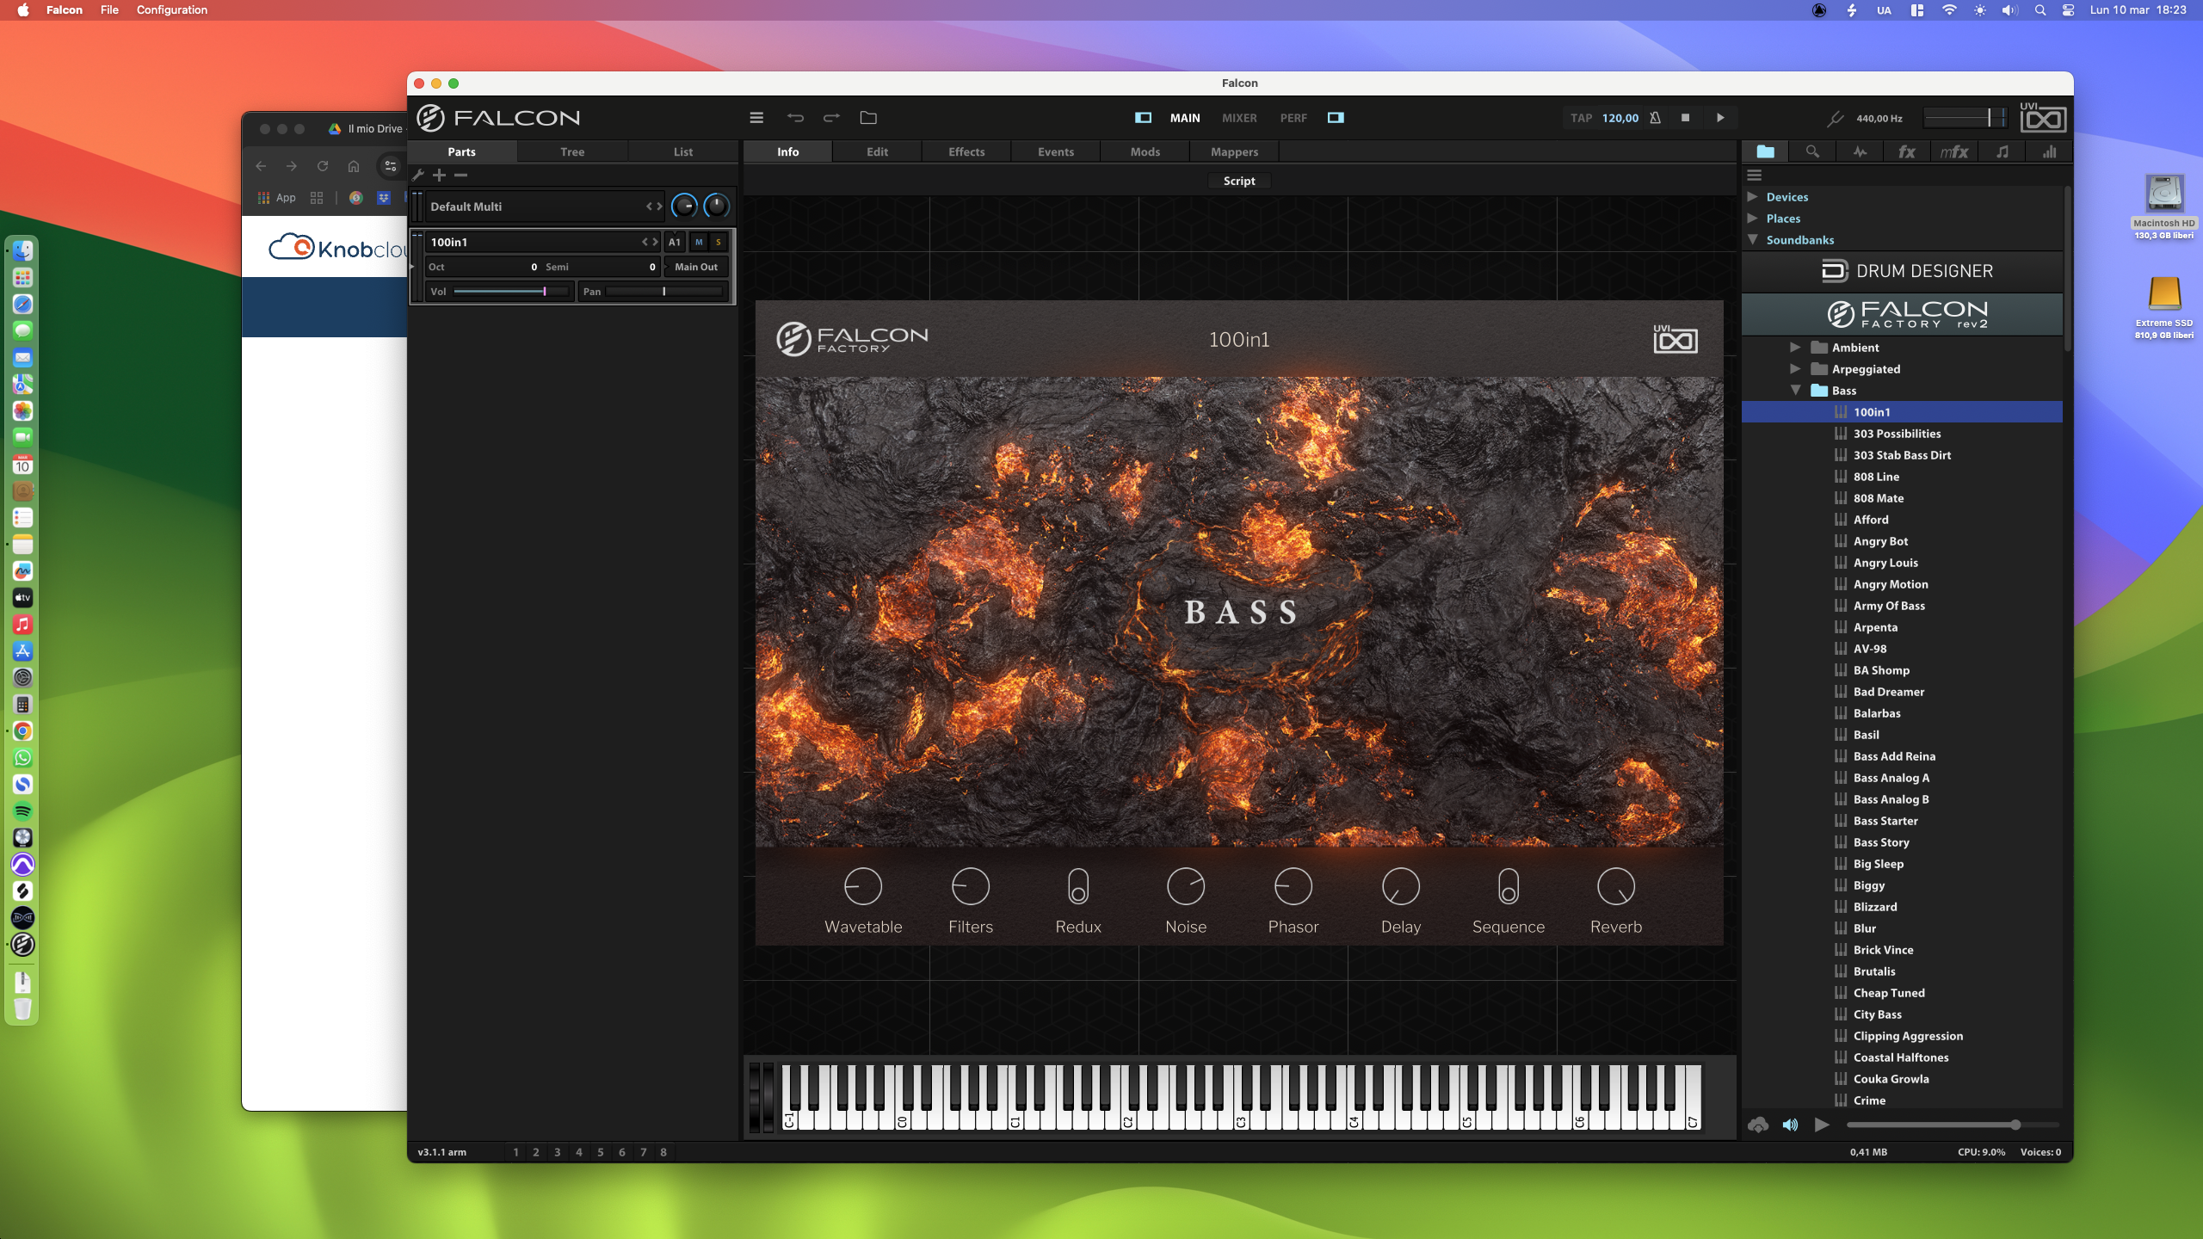This screenshot has width=2203, height=1239.
Task: Click the redo arrow in Falcon toolbar
Action: coord(831,118)
